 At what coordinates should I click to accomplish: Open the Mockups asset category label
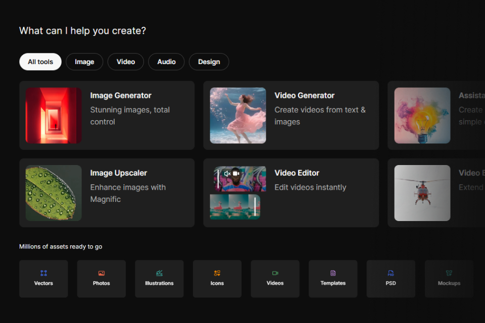point(449,283)
